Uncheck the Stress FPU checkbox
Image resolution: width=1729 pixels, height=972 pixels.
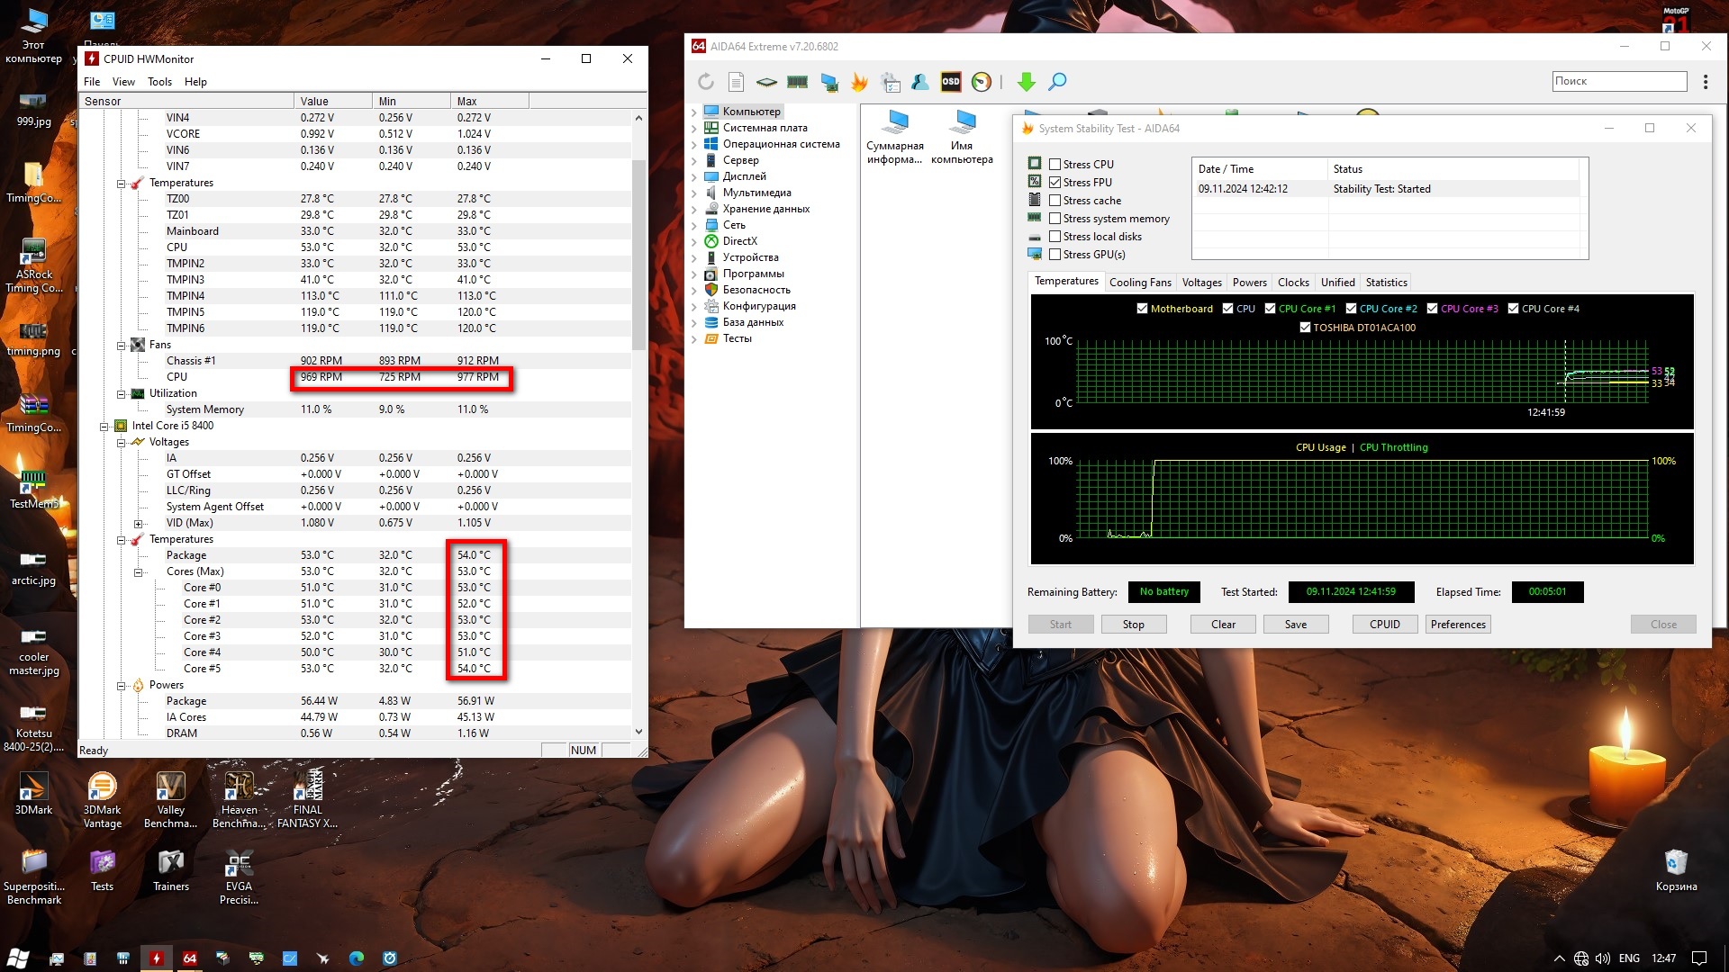[x=1055, y=183]
